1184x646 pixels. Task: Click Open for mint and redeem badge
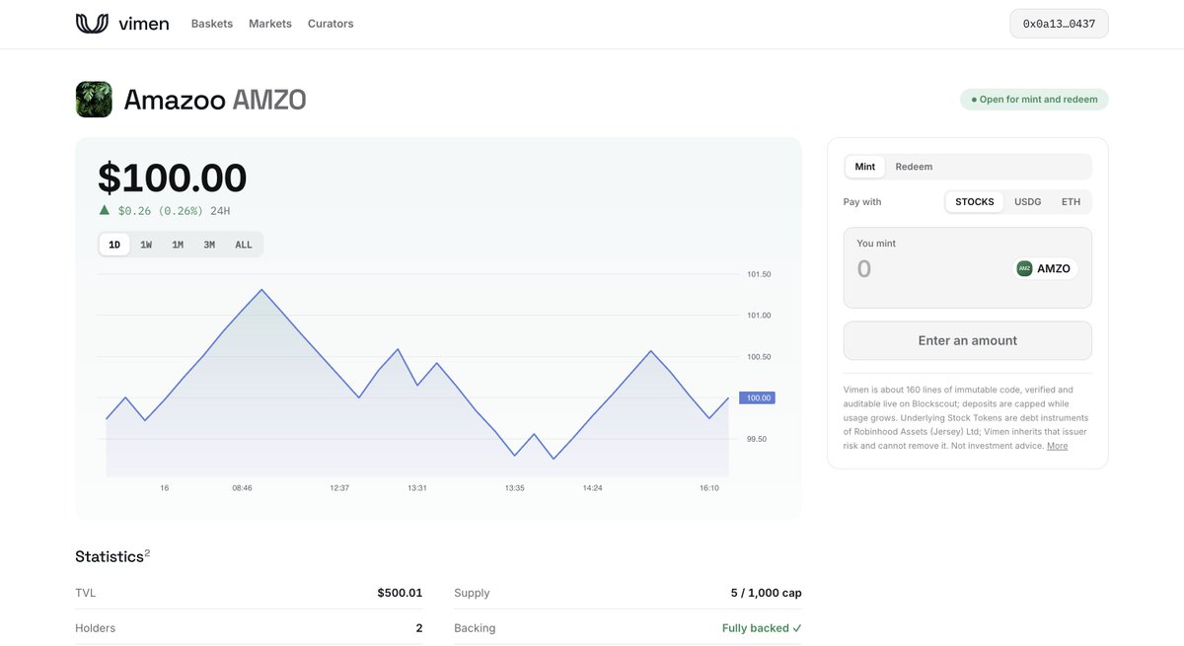pos(1034,100)
